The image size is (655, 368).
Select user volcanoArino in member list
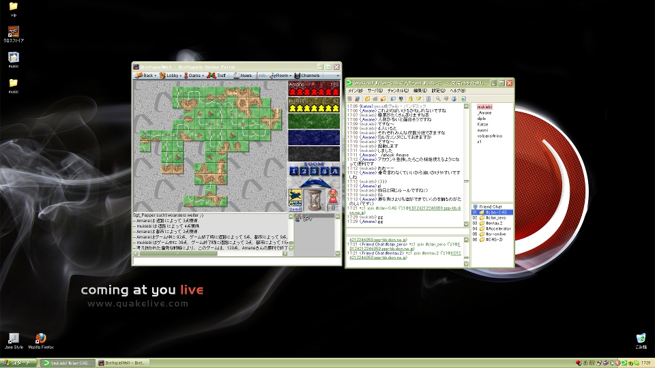490,136
